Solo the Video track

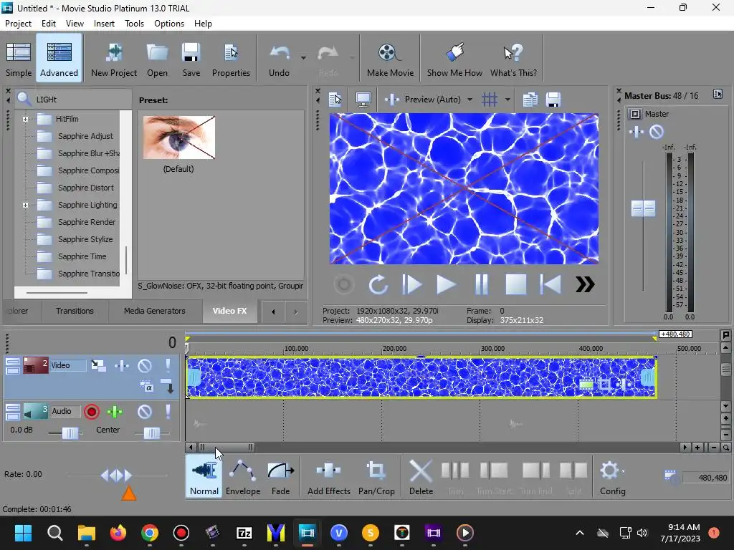pyautogui.click(x=168, y=365)
